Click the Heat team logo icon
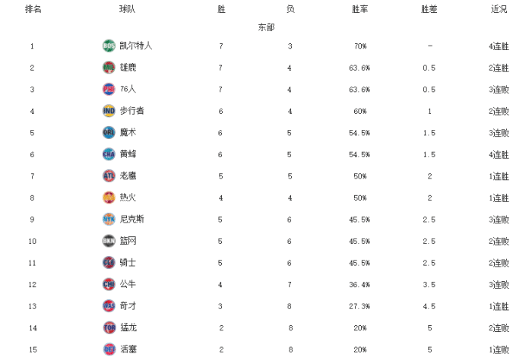 [x=109, y=197]
